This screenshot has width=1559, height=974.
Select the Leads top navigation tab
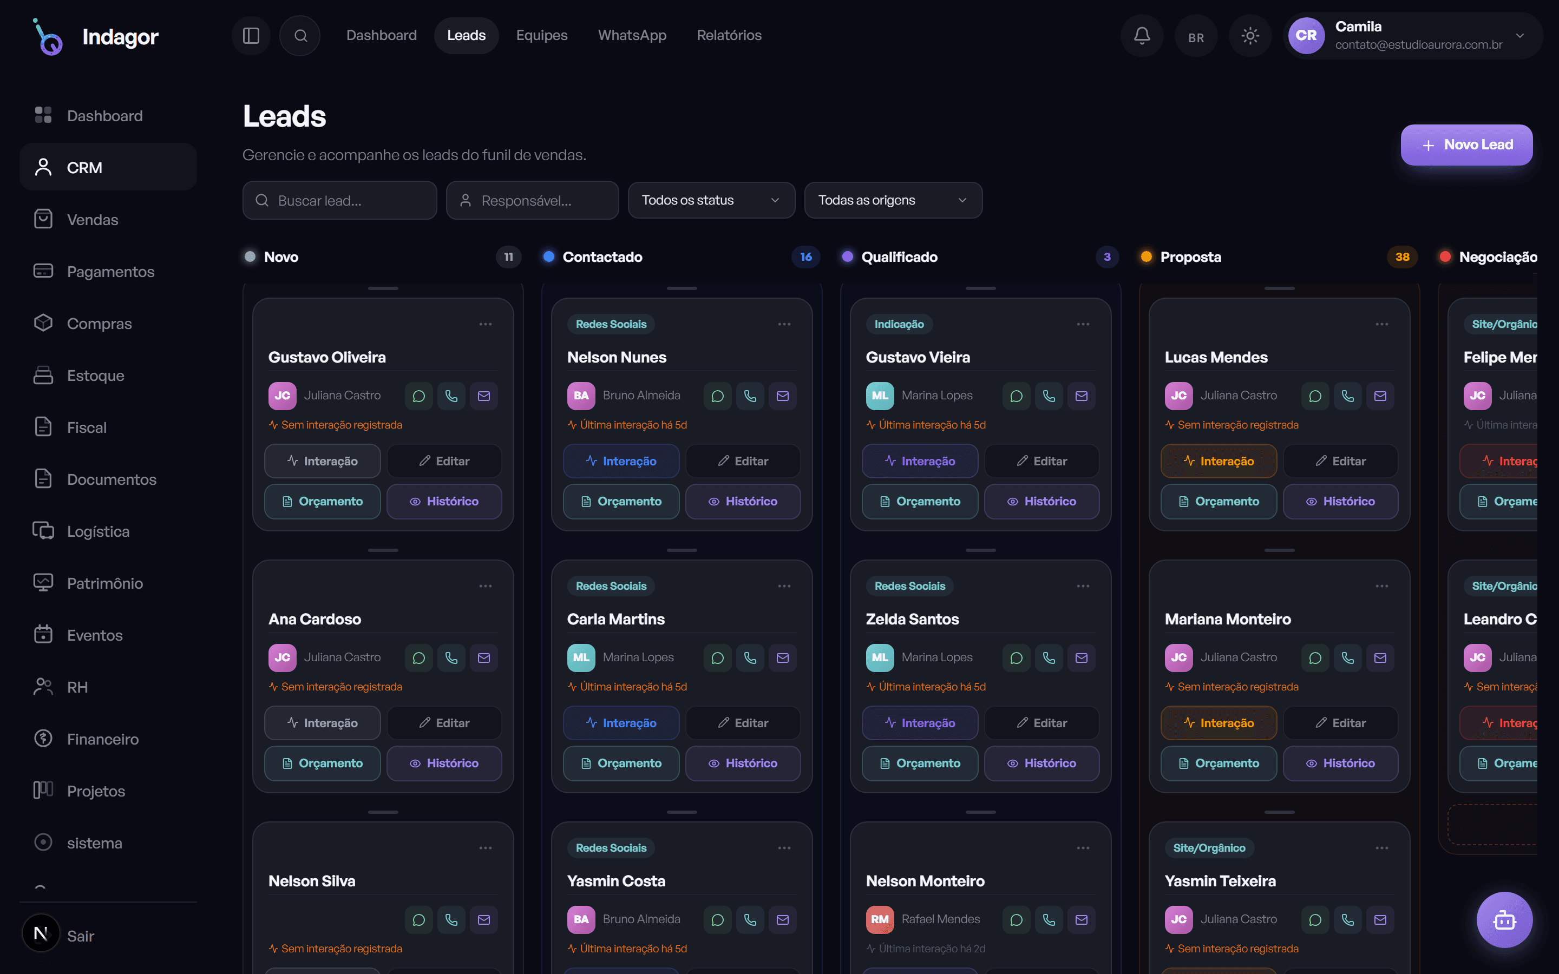tap(467, 35)
